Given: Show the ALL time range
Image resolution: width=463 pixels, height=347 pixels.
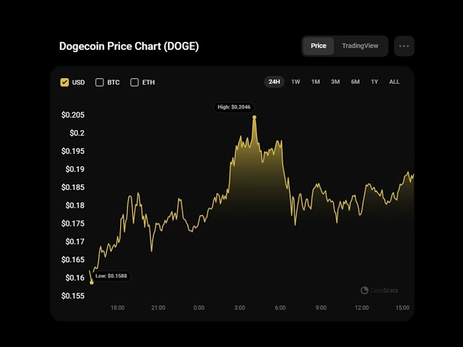Looking at the screenshot, I should click(394, 82).
